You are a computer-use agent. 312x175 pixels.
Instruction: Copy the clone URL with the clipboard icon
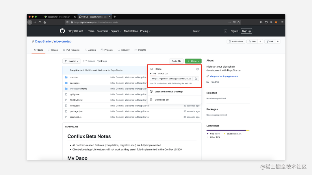point(196,79)
